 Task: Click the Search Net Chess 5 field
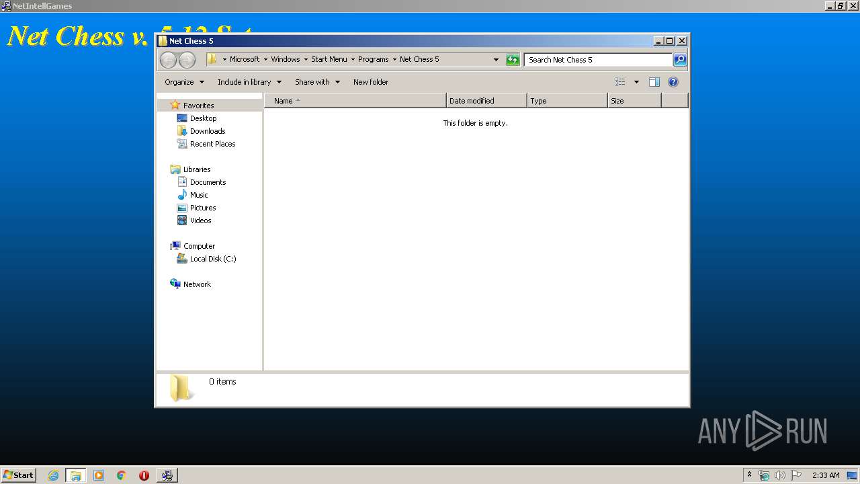pos(598,60)
